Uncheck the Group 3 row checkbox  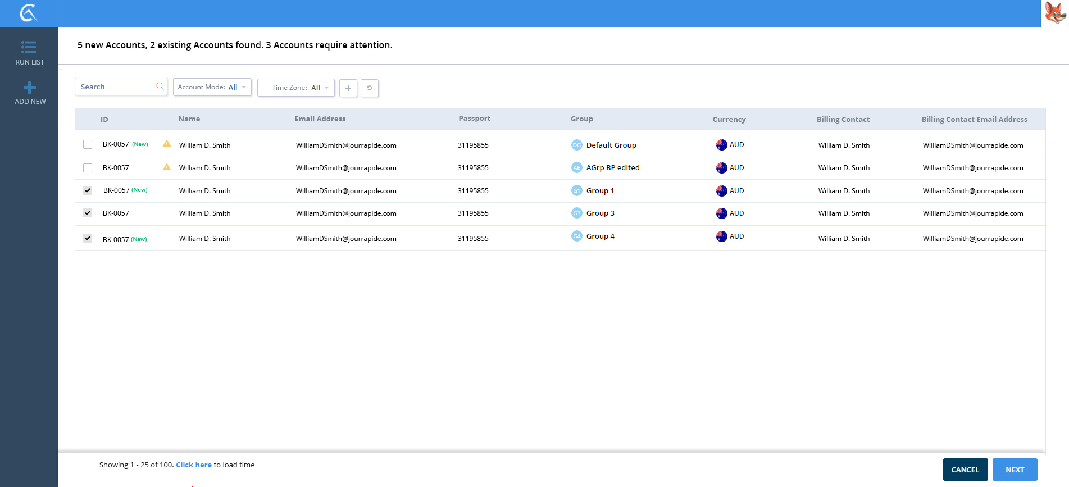[x=88, y=213]
